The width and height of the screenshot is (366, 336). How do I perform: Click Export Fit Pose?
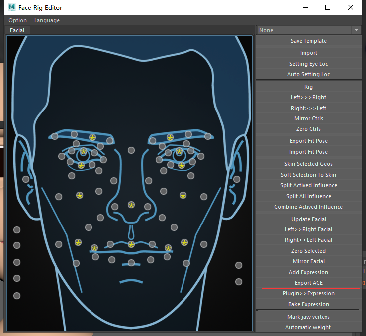click(x=309, y=141)
